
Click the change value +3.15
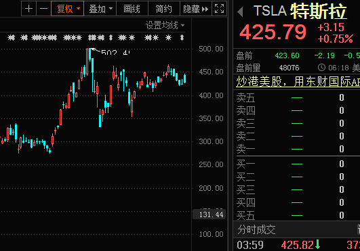click(x=331, y=27)
